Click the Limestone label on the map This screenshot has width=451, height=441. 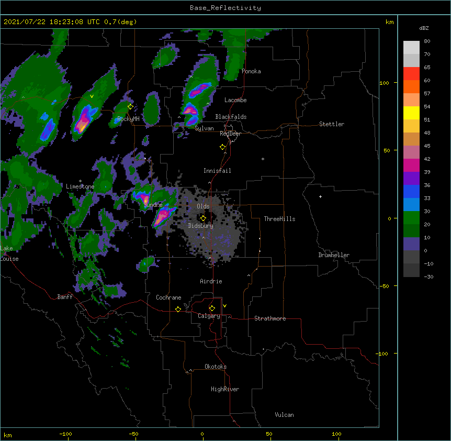(x=80, y=186)
